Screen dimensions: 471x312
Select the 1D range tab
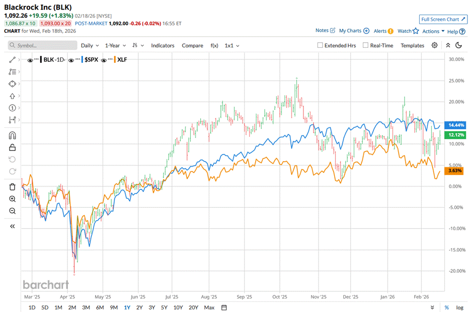(x=32, y=307)
